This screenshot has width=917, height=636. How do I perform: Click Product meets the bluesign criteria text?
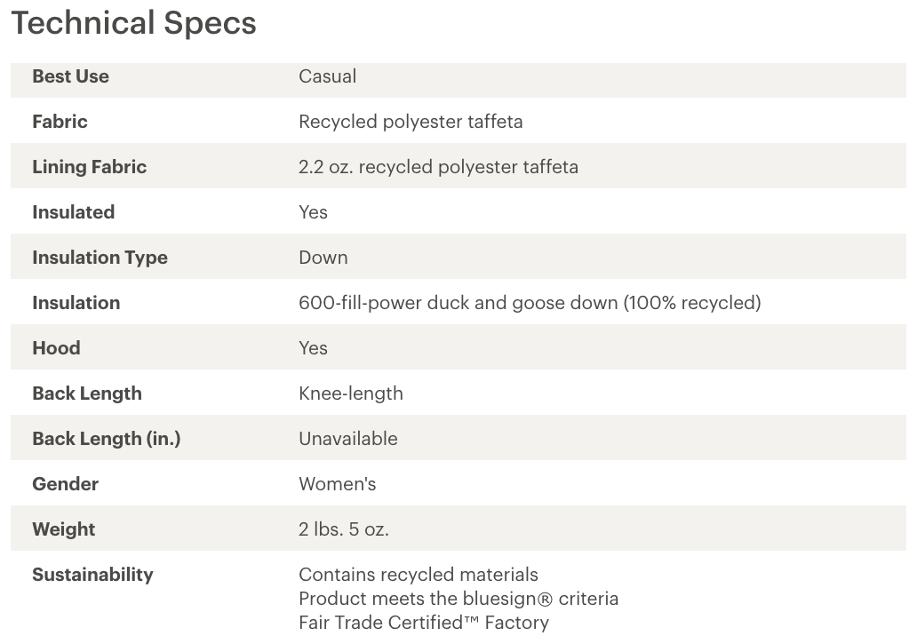coord(458,600)
